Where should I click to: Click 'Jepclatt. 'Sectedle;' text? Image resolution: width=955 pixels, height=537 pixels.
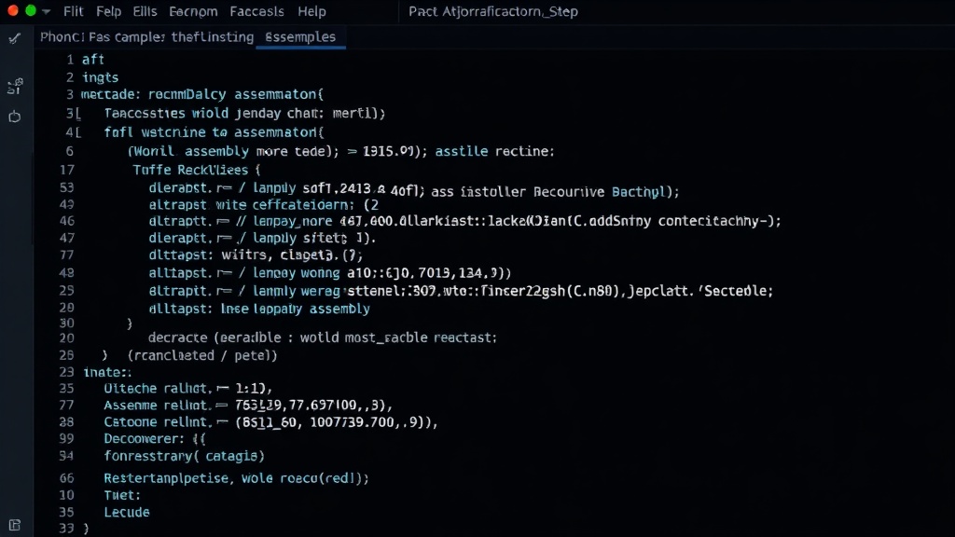(699, 291)
